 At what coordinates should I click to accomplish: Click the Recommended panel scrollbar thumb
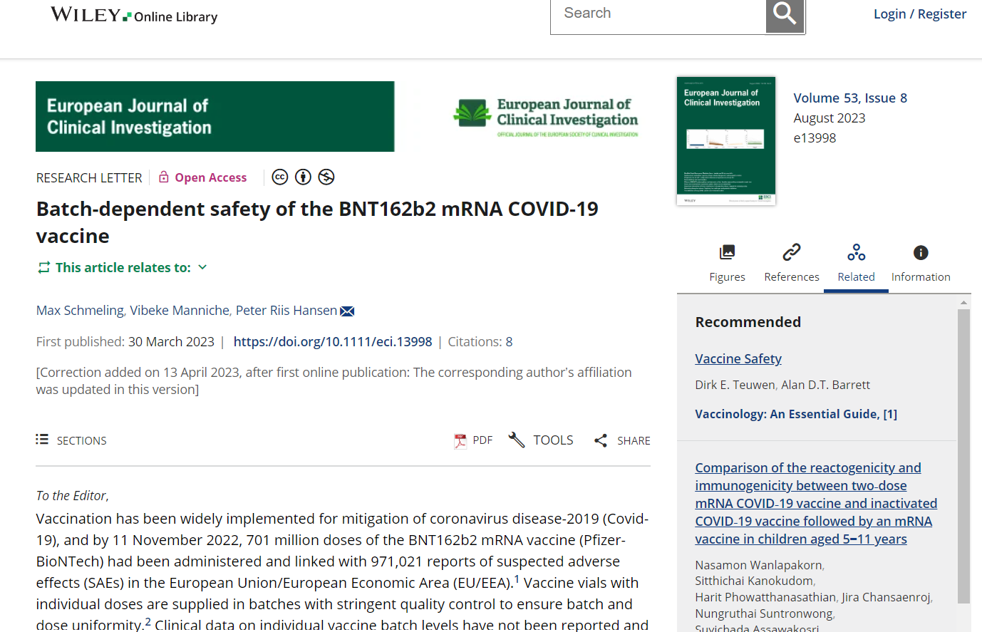(x=963, y=456)
